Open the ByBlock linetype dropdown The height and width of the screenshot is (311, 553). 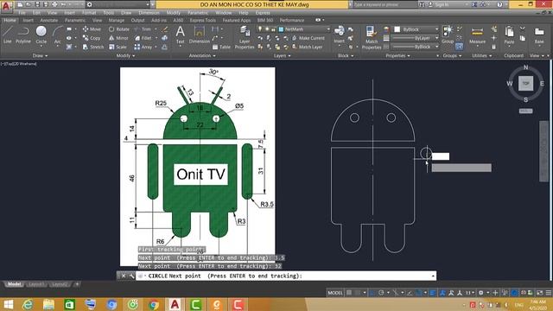(416, 47)
